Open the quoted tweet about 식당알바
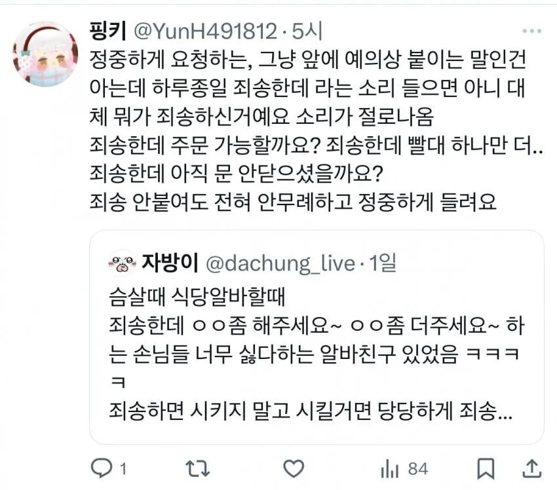The height and width of the screenshot is (490, 557). pyautogui.click(x=317, y=337)
